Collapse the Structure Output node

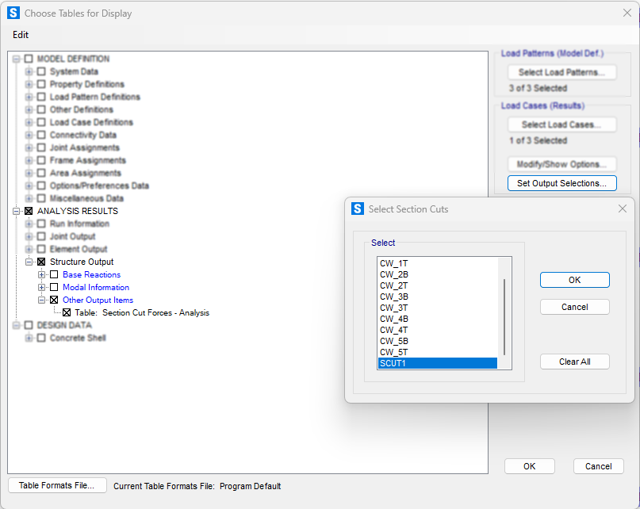[29, 262]
